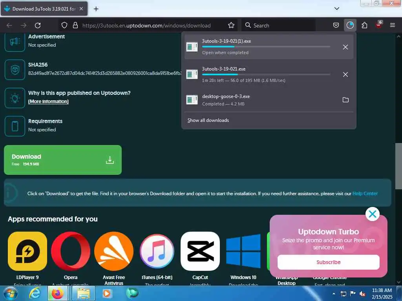Open the iTunes (64-bit) app icon

click(157, 251)
